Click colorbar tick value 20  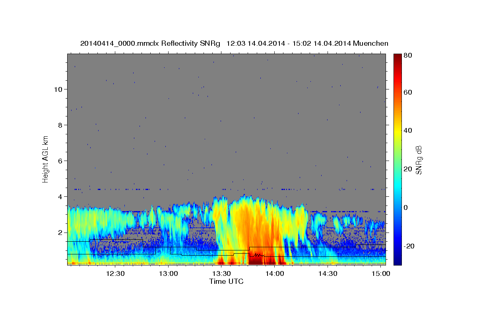click(407, 169)
